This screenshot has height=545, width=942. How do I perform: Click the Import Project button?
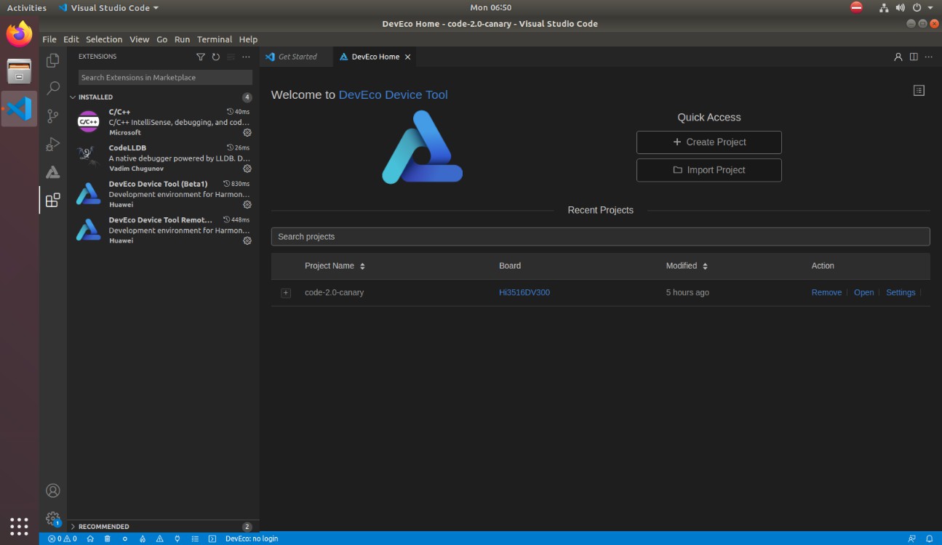(x=709, y=170)
